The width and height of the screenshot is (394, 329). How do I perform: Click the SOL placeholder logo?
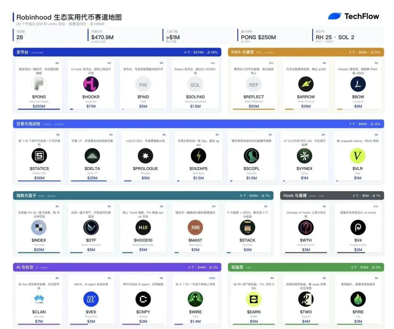(x=195, y=85)
